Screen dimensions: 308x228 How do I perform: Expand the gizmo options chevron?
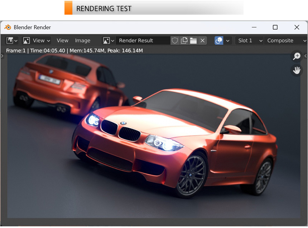click(x=228, y=41)
